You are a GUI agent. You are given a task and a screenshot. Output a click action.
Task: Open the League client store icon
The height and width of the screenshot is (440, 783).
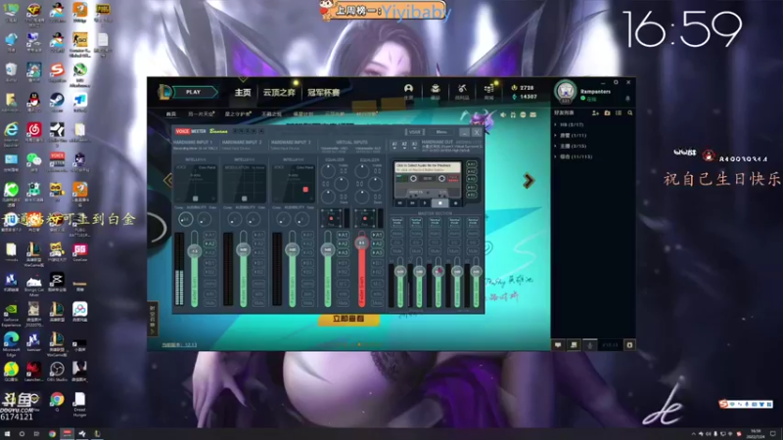pos(488,89)
